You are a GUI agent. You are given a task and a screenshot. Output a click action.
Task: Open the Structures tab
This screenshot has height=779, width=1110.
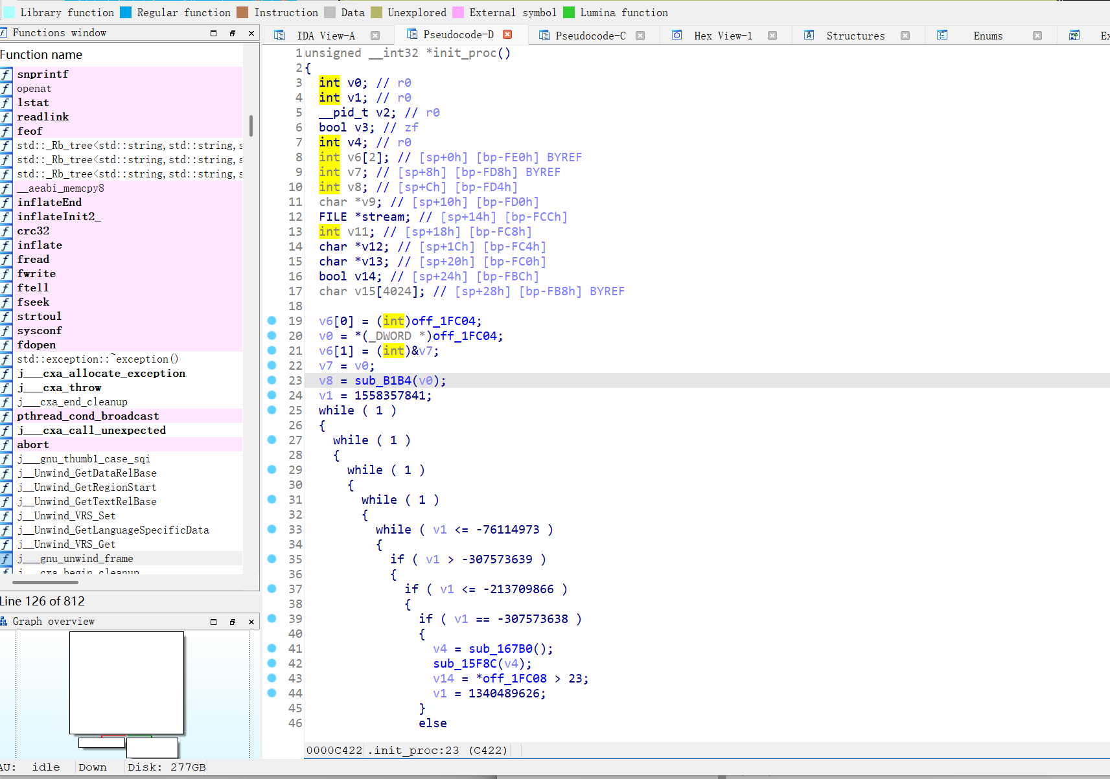coord(855,36)
